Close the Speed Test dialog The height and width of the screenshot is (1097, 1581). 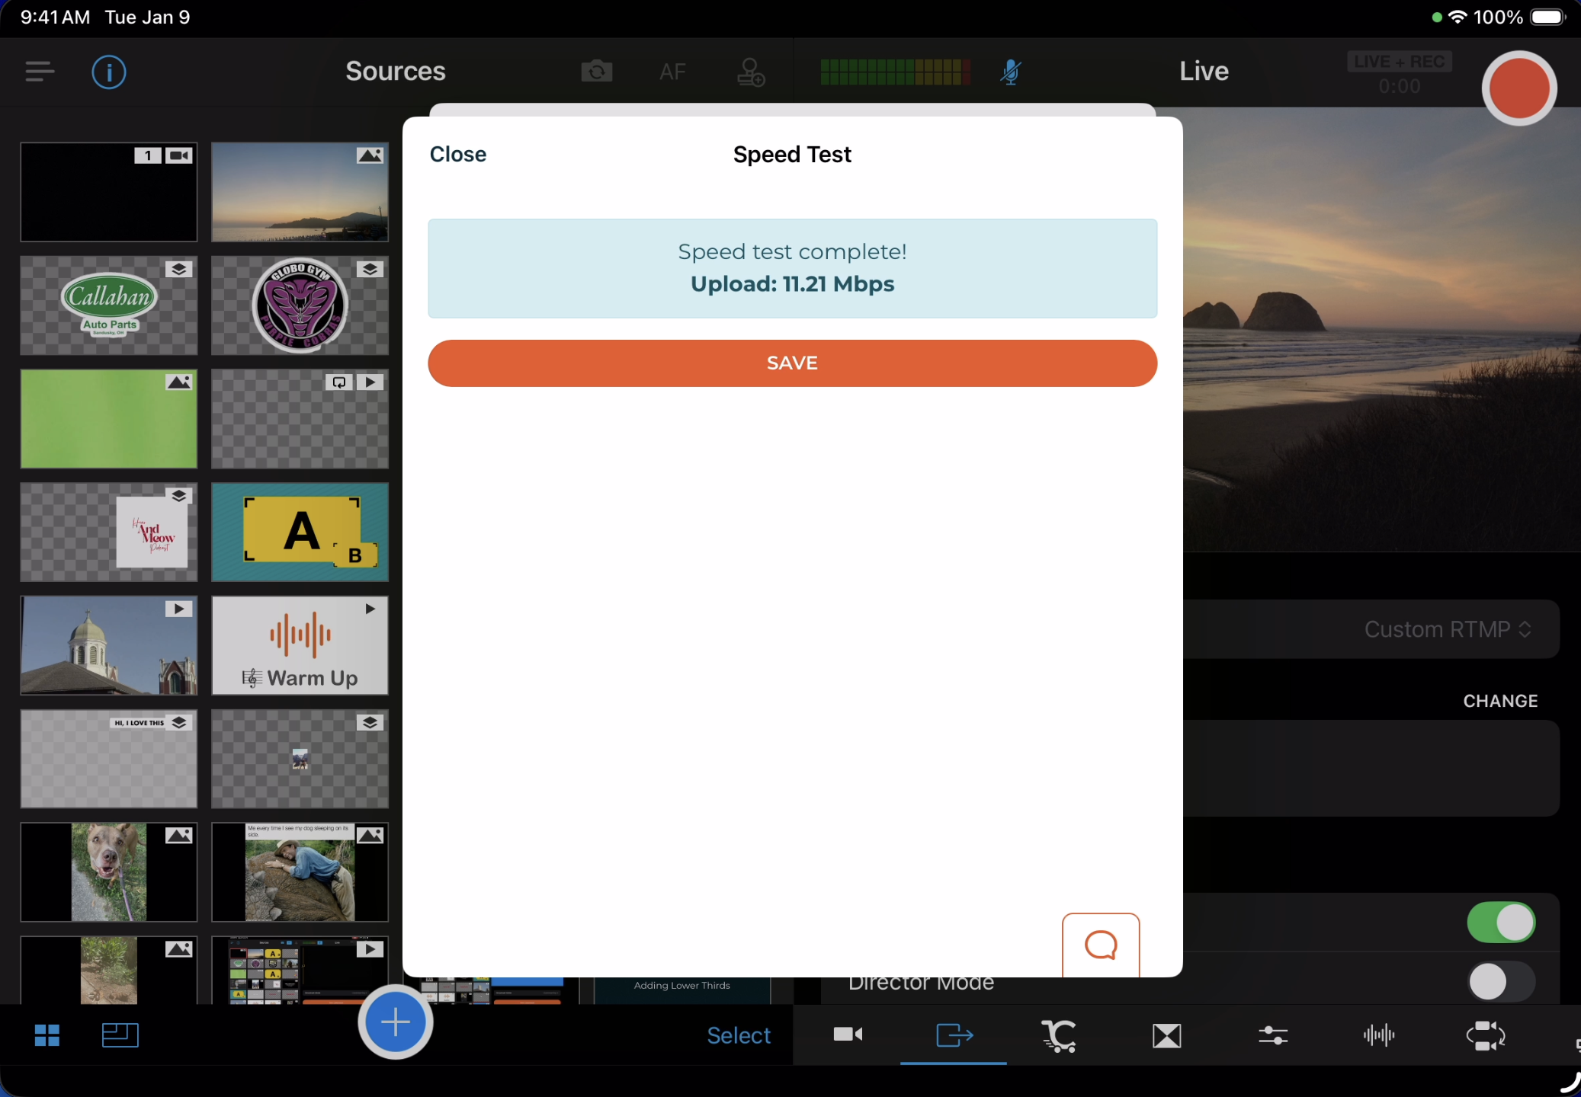click(457, 155)
